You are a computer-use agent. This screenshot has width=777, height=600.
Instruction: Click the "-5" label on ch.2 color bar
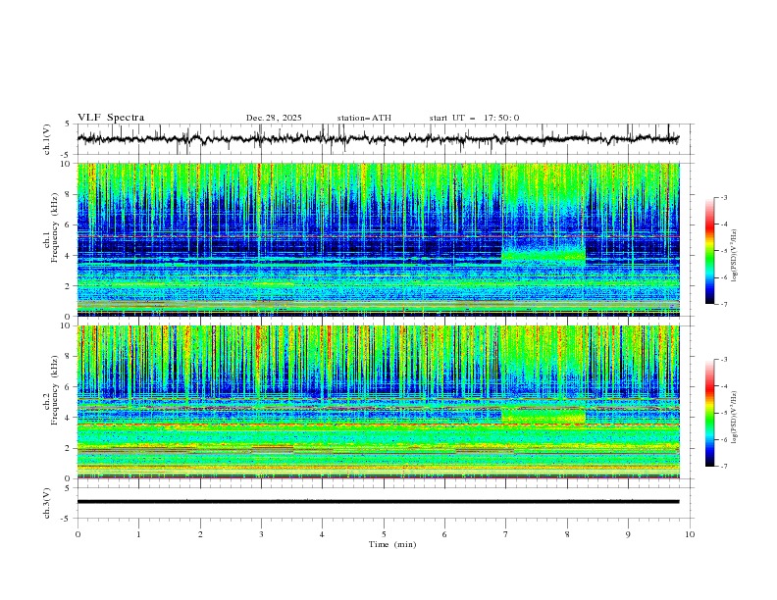coord(723,413)
